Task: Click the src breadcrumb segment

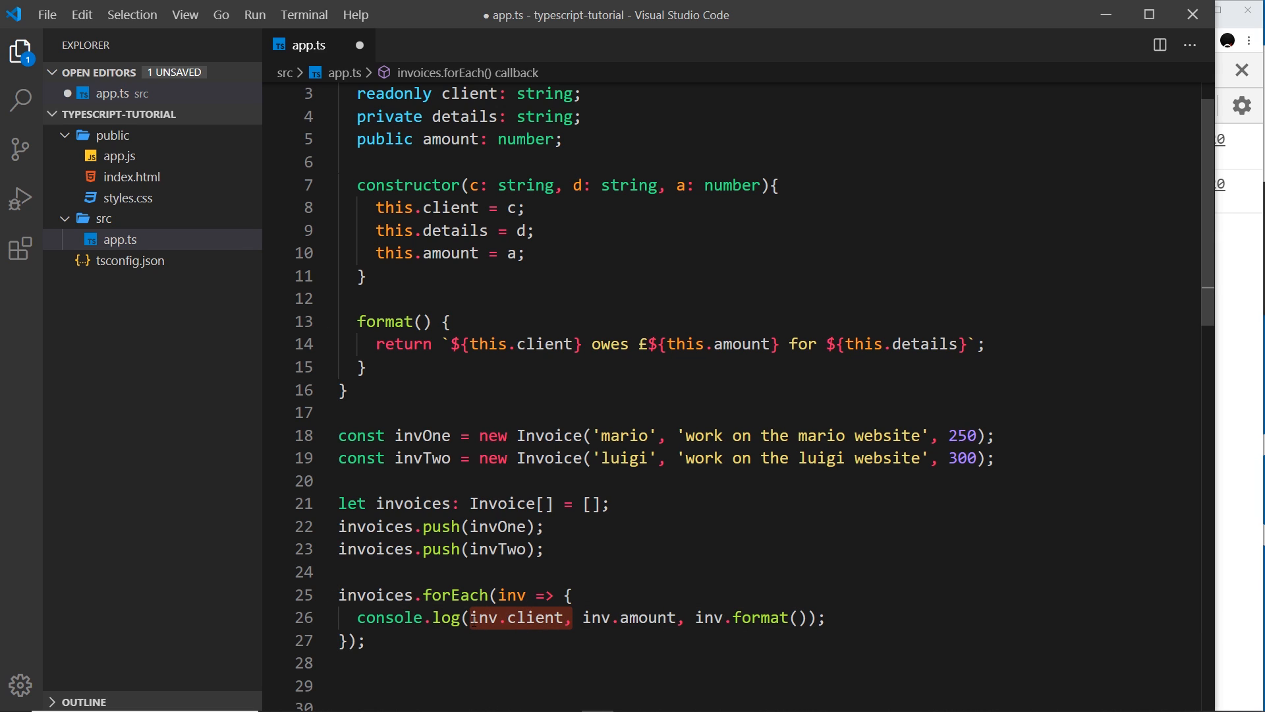Action: coord(285,73)
